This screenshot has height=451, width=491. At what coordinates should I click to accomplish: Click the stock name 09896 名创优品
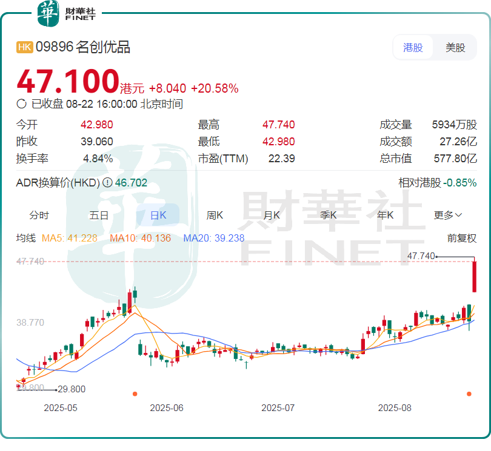point(83,47)
